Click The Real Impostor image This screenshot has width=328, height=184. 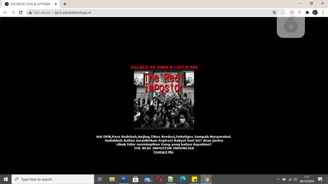tap(164, 100)
